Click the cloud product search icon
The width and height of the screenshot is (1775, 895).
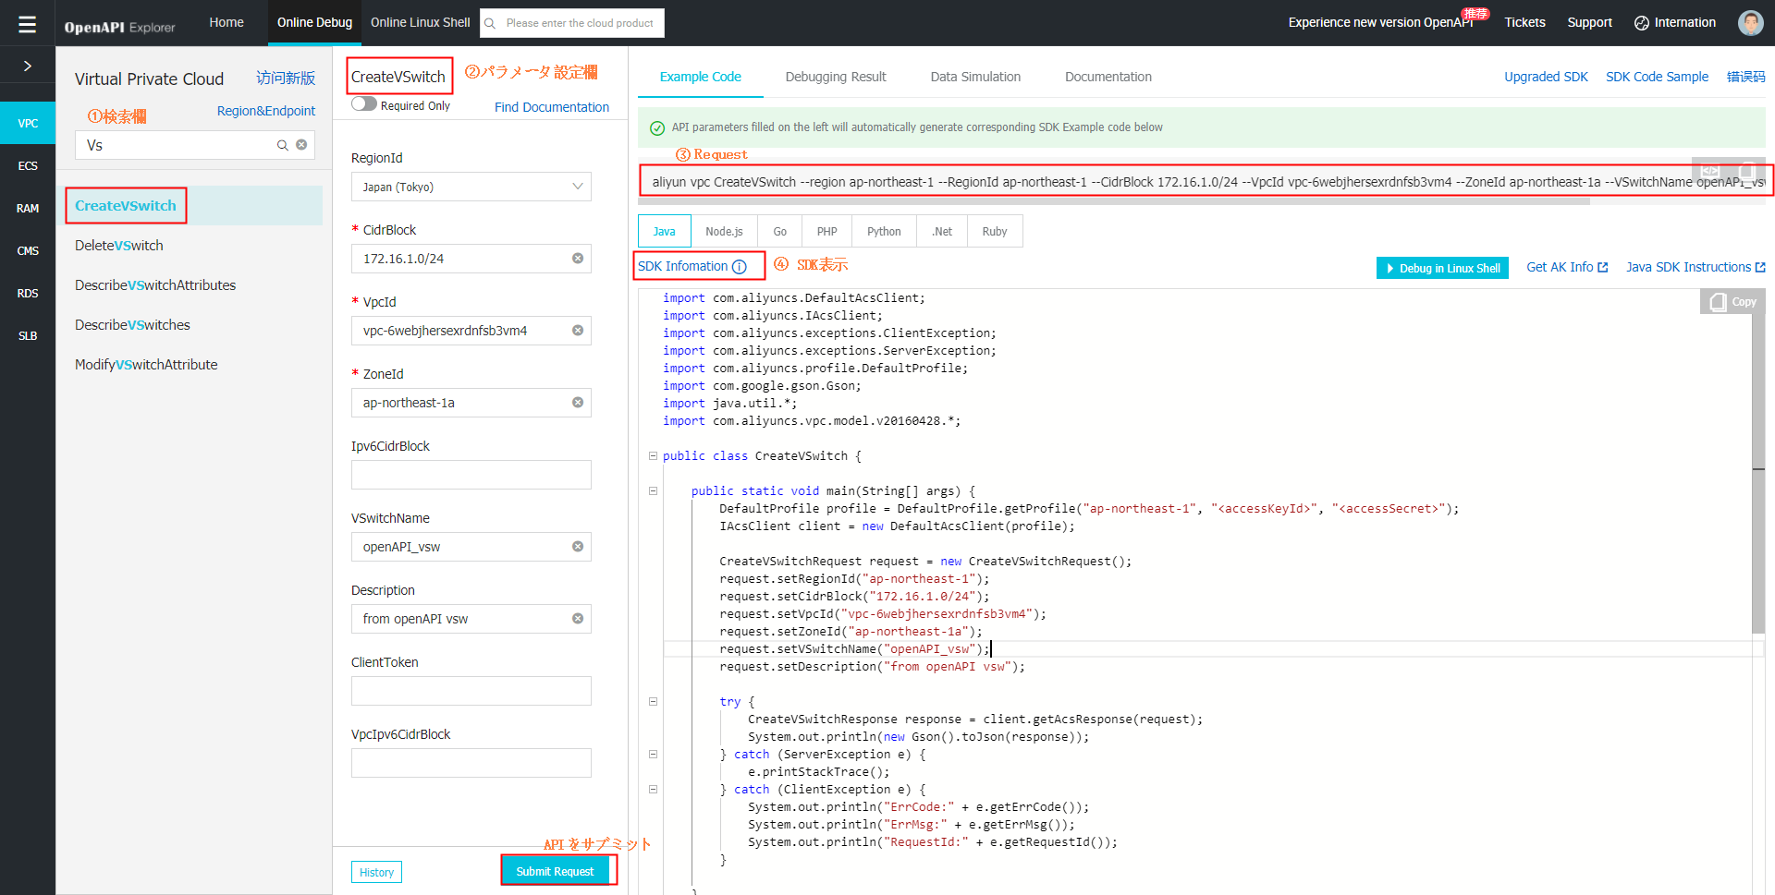pyautogui.click(x=490, y=23)
